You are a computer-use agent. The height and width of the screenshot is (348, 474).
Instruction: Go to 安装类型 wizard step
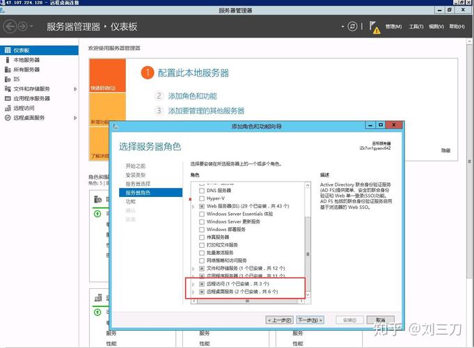136,175
